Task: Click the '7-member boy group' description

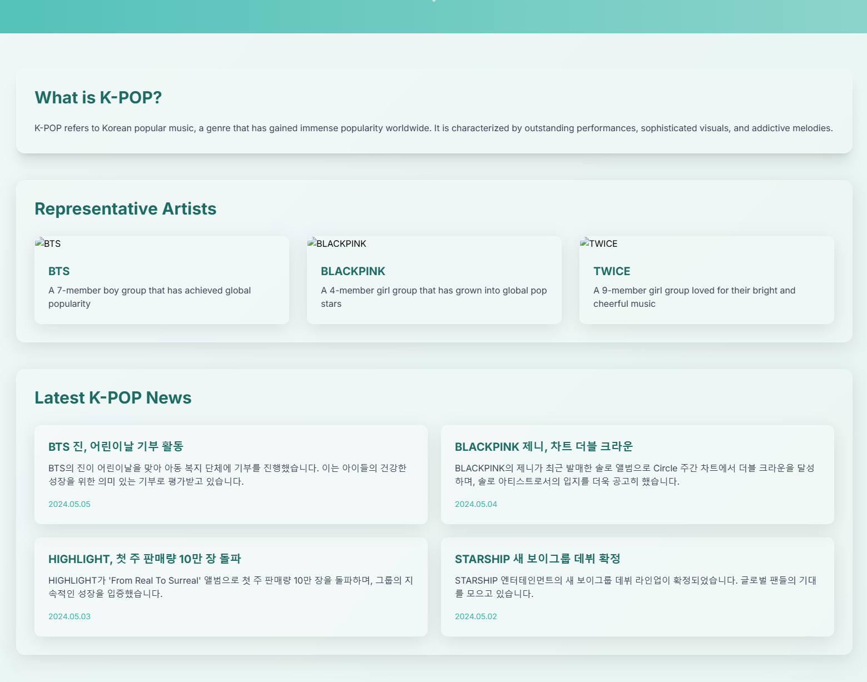Action: tap(150, 297)
